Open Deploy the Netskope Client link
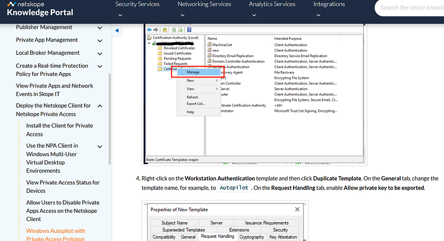This screenshot has width=444, height=241. tap(53, 110)
